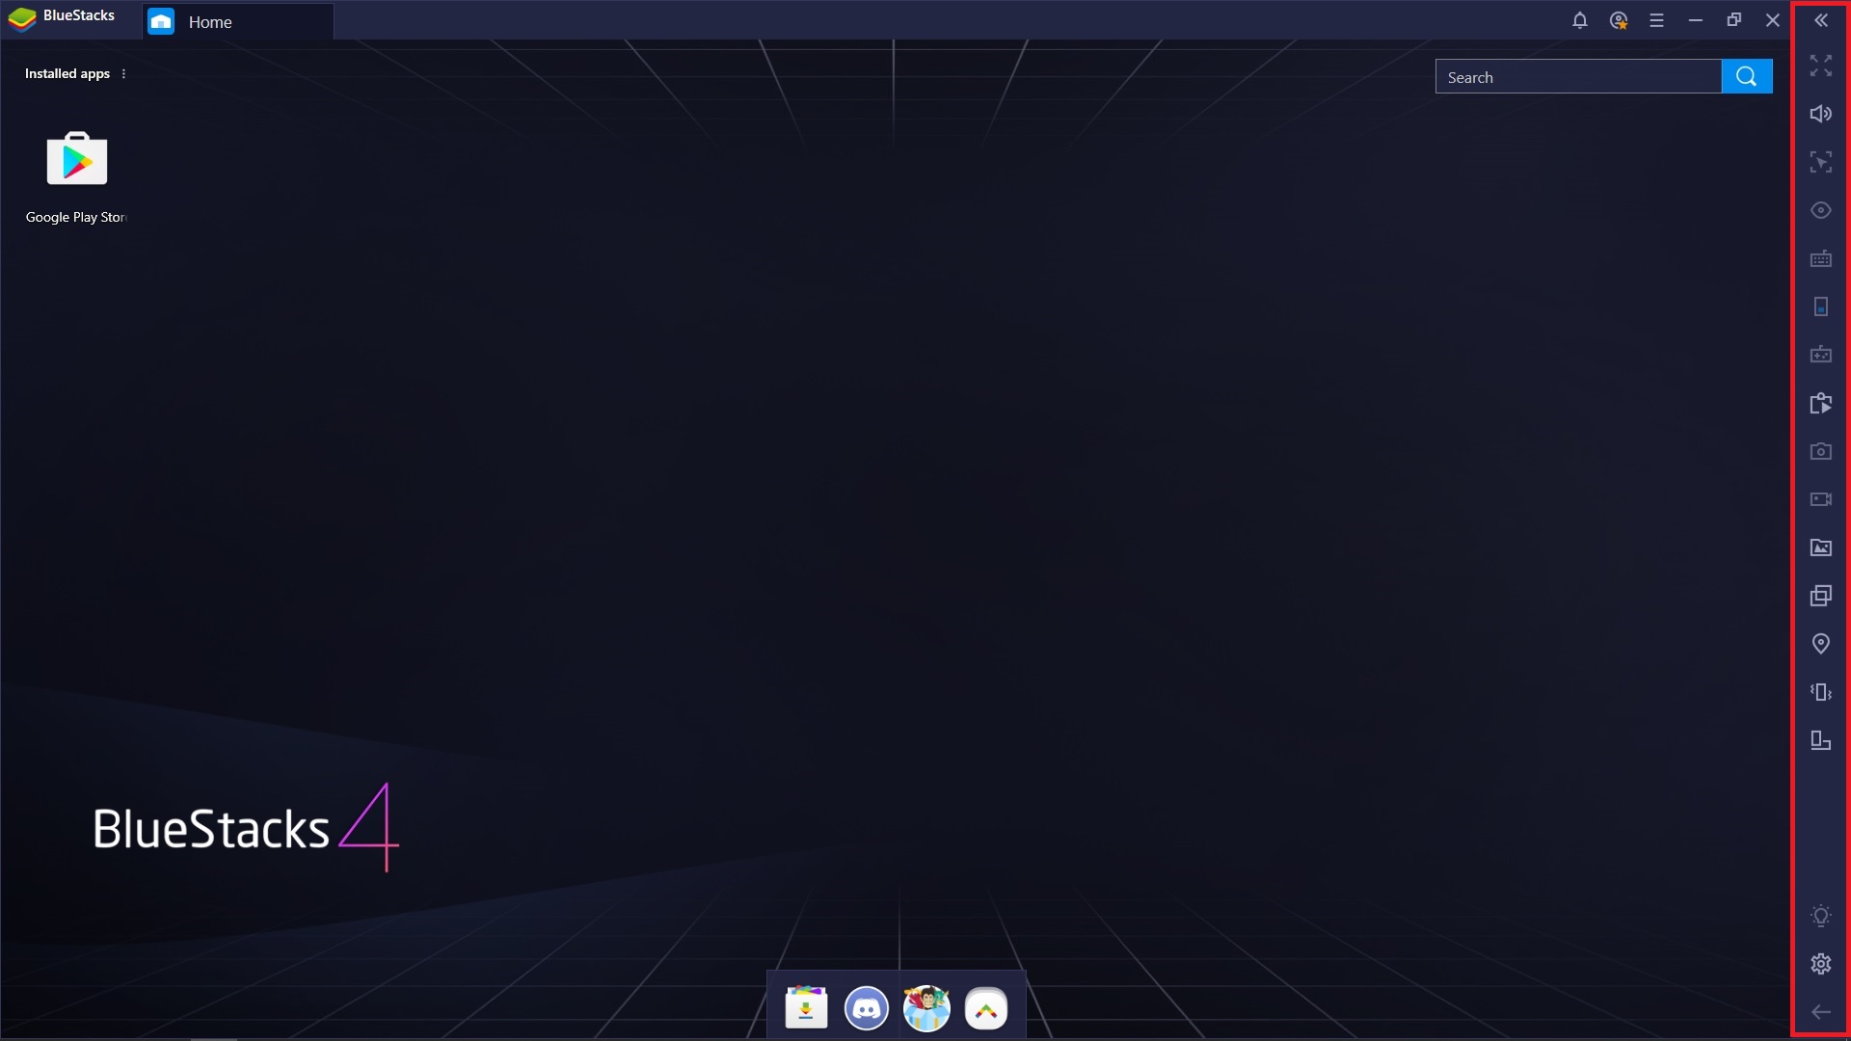
Task: Click the Installed apps label
Action: click(x=67, y=73)
